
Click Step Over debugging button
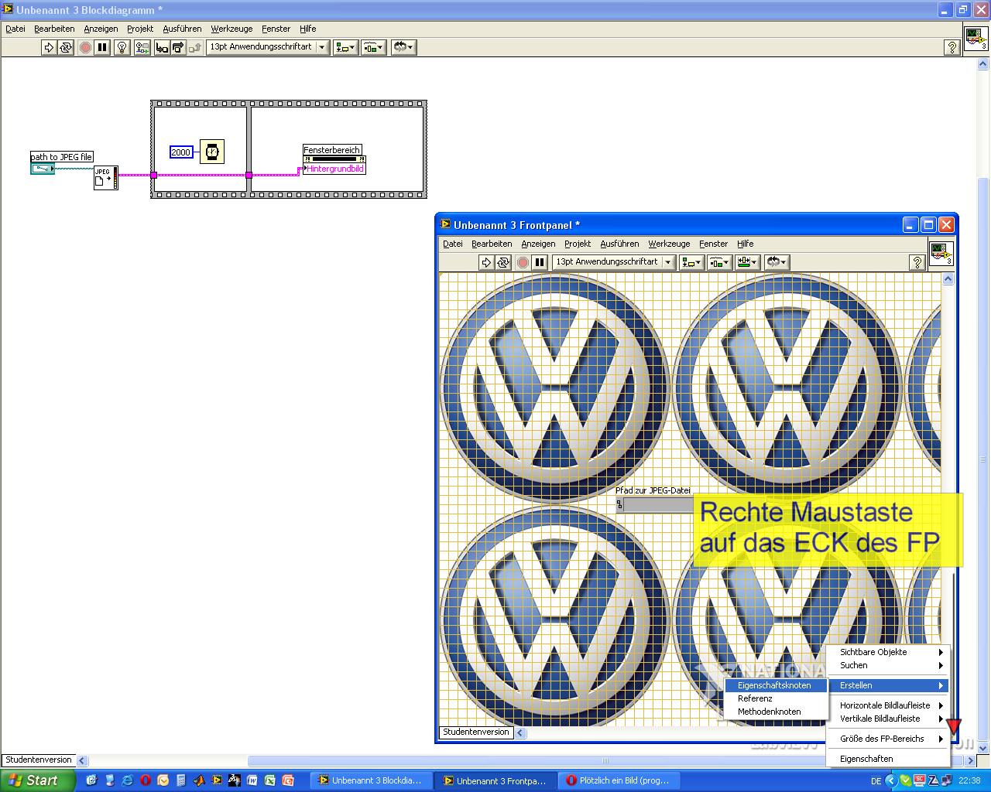[x=178, y=47]
